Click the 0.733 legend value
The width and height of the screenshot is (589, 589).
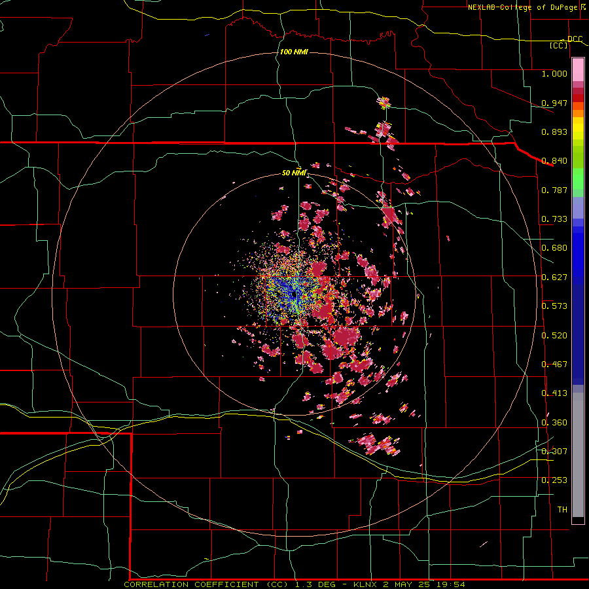(x=554, y=219)
